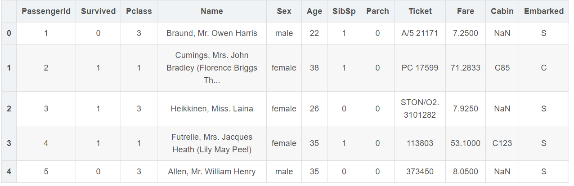This screenshot has width=574, height=186.
Task: Click the Cabin column header
Action: point(502,12)
